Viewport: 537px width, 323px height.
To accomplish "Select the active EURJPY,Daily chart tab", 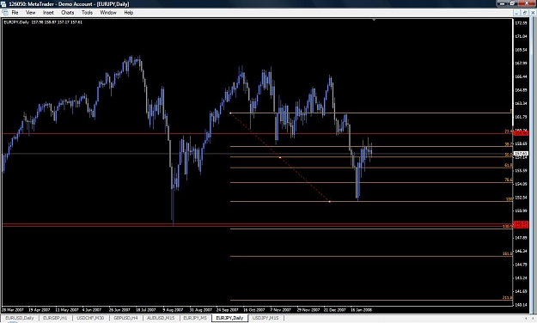I will [x=229, y=318].
